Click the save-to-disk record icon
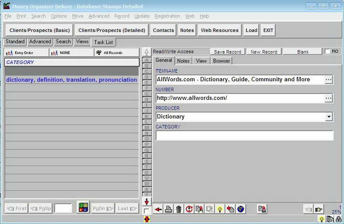This screenshot has width=344, height=224. [x=262, y=209]
